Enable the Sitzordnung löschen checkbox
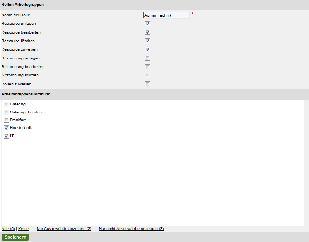The height and width of the screenshot is (242, 309). click(147, 75)
